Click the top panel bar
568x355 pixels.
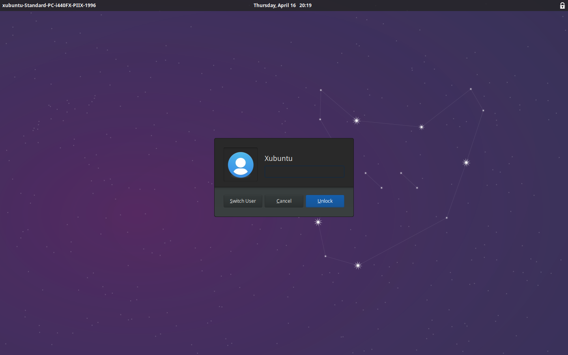click(158, 6)
